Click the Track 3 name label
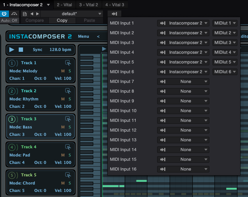 point(28,119)
